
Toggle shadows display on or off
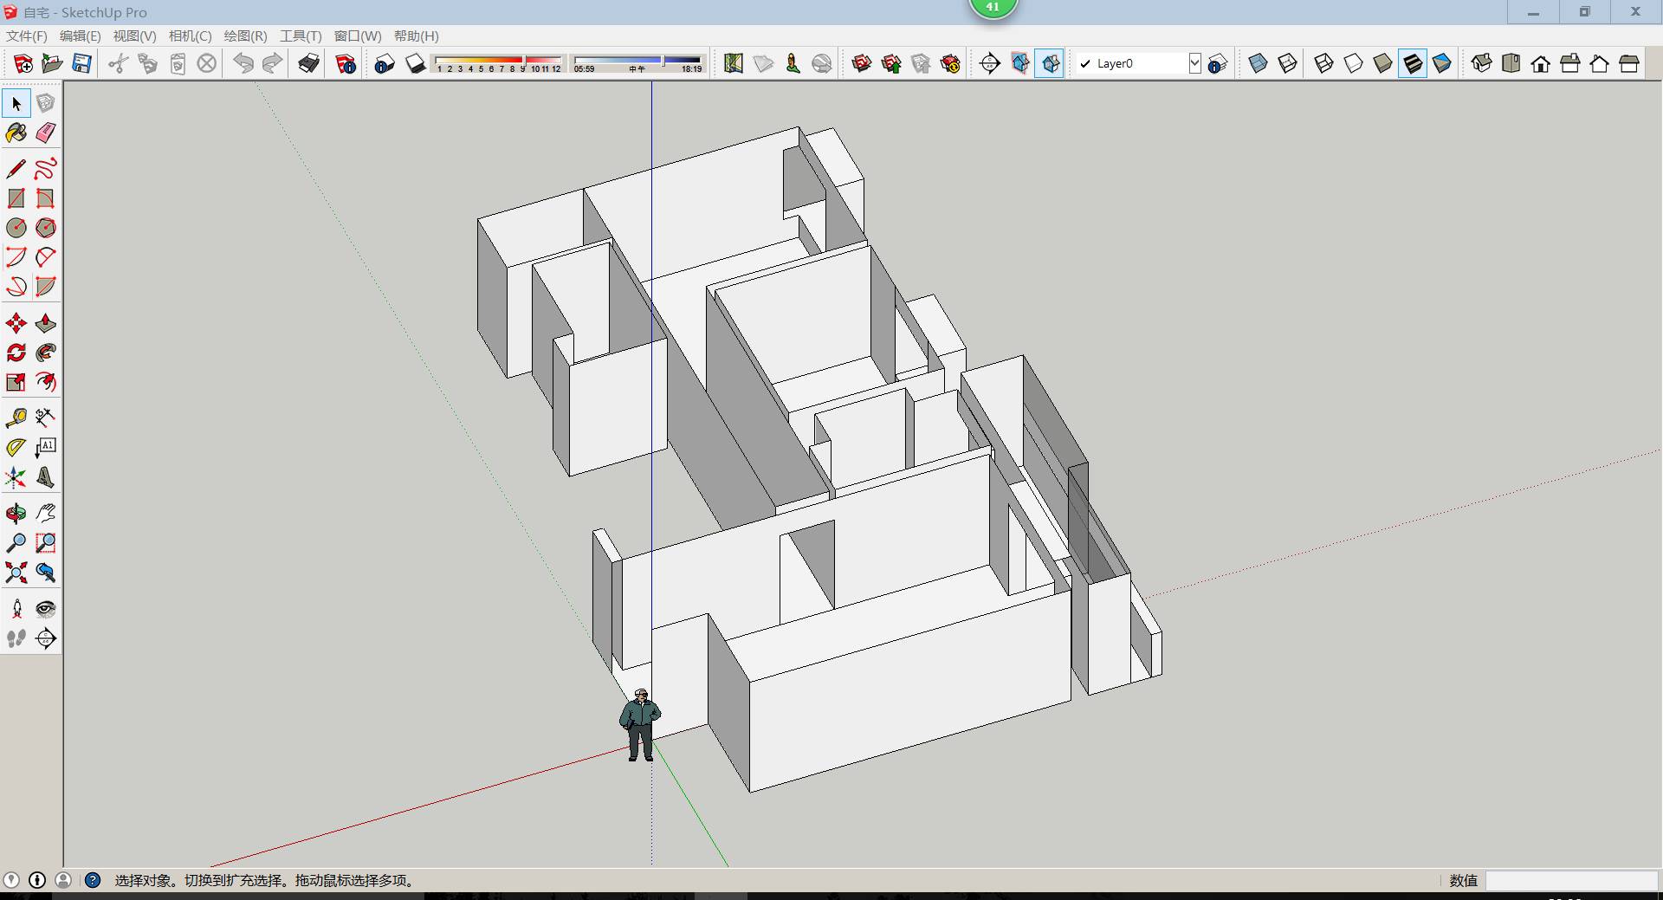click(x=415, y=63)
